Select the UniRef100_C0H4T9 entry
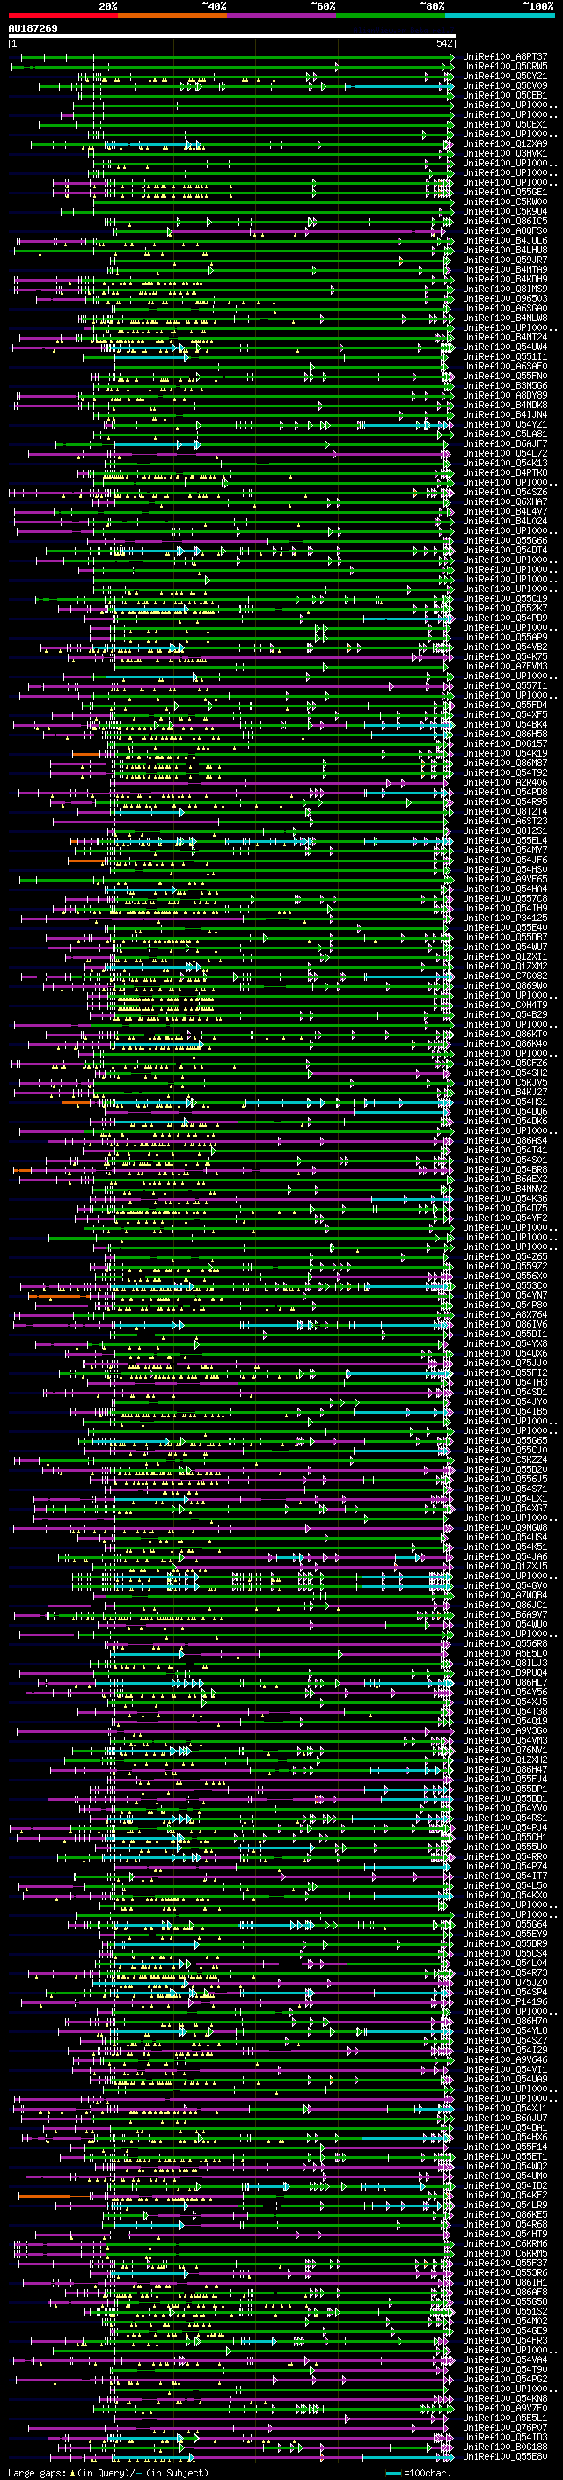The image size is (563, 2480). pyautogui.click(x=505, y=1005)
